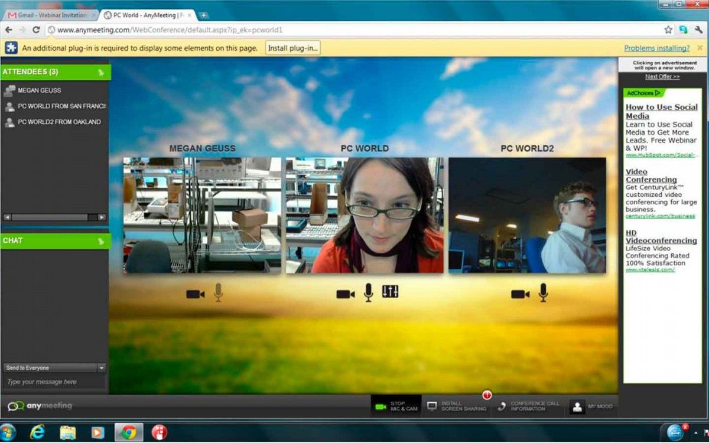The height and width of the screenshot is (443, 709).
Task: Select PC World AnyMeeting tab
Action: point(148,15)
